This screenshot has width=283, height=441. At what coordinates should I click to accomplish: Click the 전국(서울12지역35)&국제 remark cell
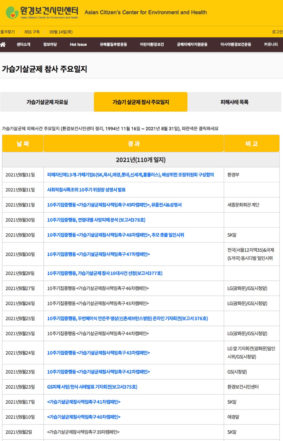tap(251, 254)
